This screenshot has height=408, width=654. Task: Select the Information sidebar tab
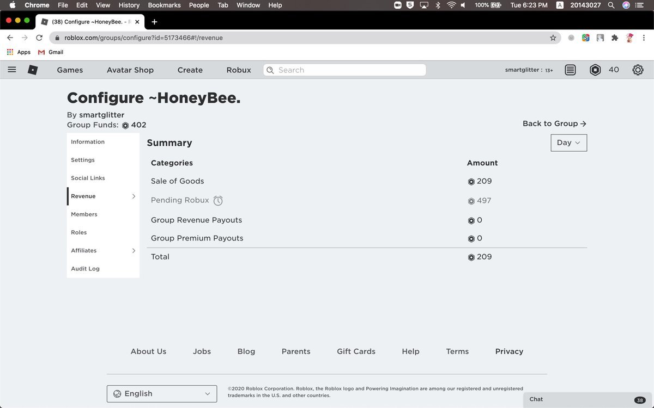tap(88, 142)
